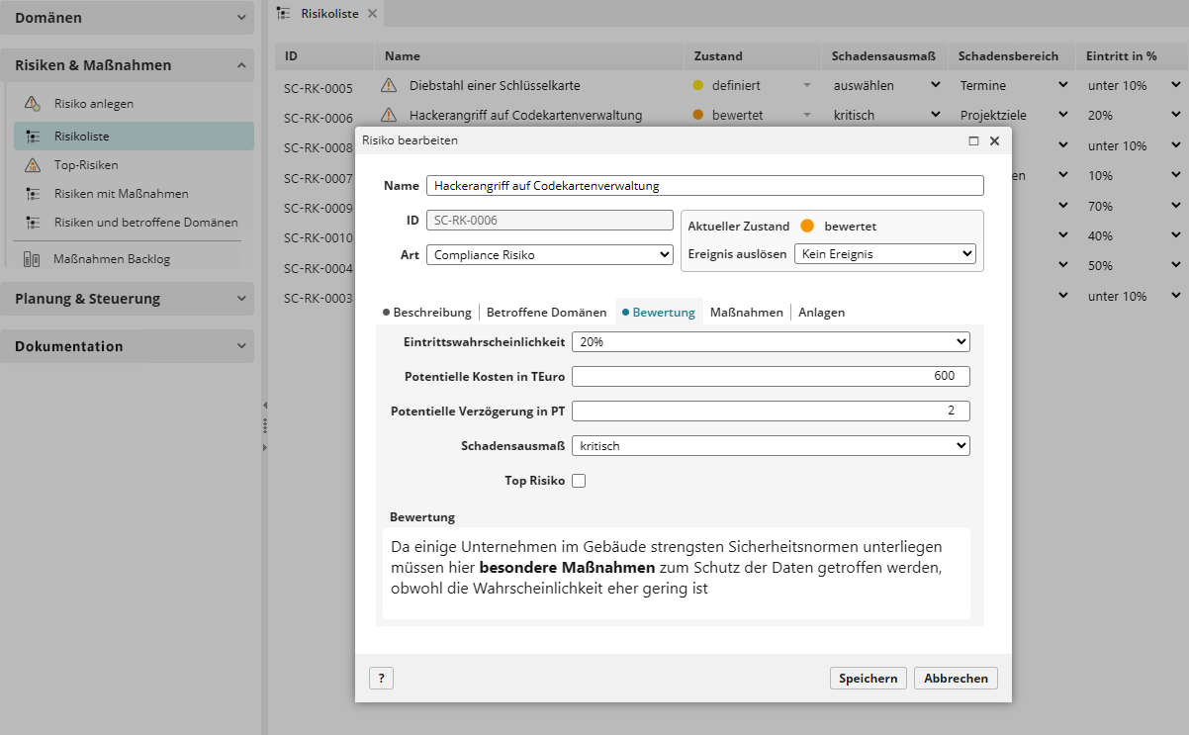Click the Risikoliste tab icon
The width and height of the screenshot is (1189, 735).
(x=285, y=13)
